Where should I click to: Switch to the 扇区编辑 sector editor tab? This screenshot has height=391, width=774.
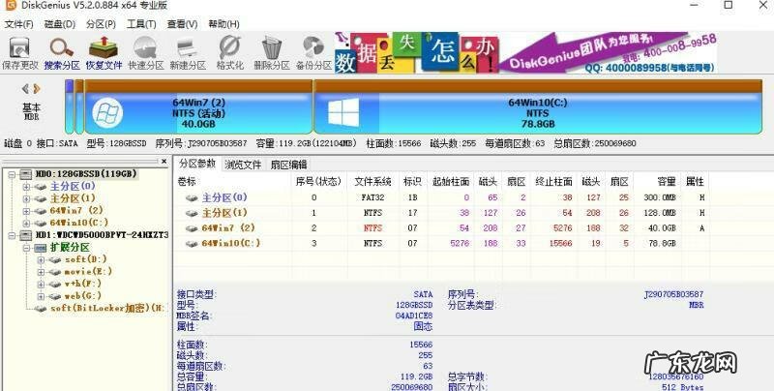tap(288, 165)
